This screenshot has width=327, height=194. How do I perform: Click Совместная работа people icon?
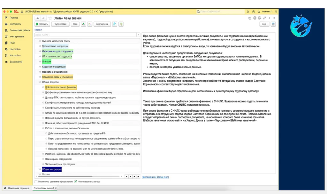pos(6,30)
